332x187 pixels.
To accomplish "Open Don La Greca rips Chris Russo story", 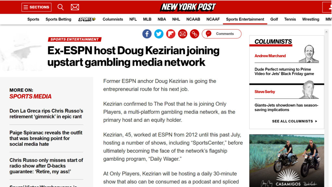I will coord(46,114).
